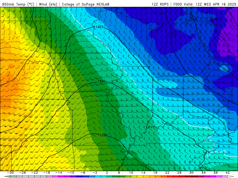The width and height of the screenshot is (238, 178).
Task: Click the -30 color scale label
Action: click(x=10, y=173)
